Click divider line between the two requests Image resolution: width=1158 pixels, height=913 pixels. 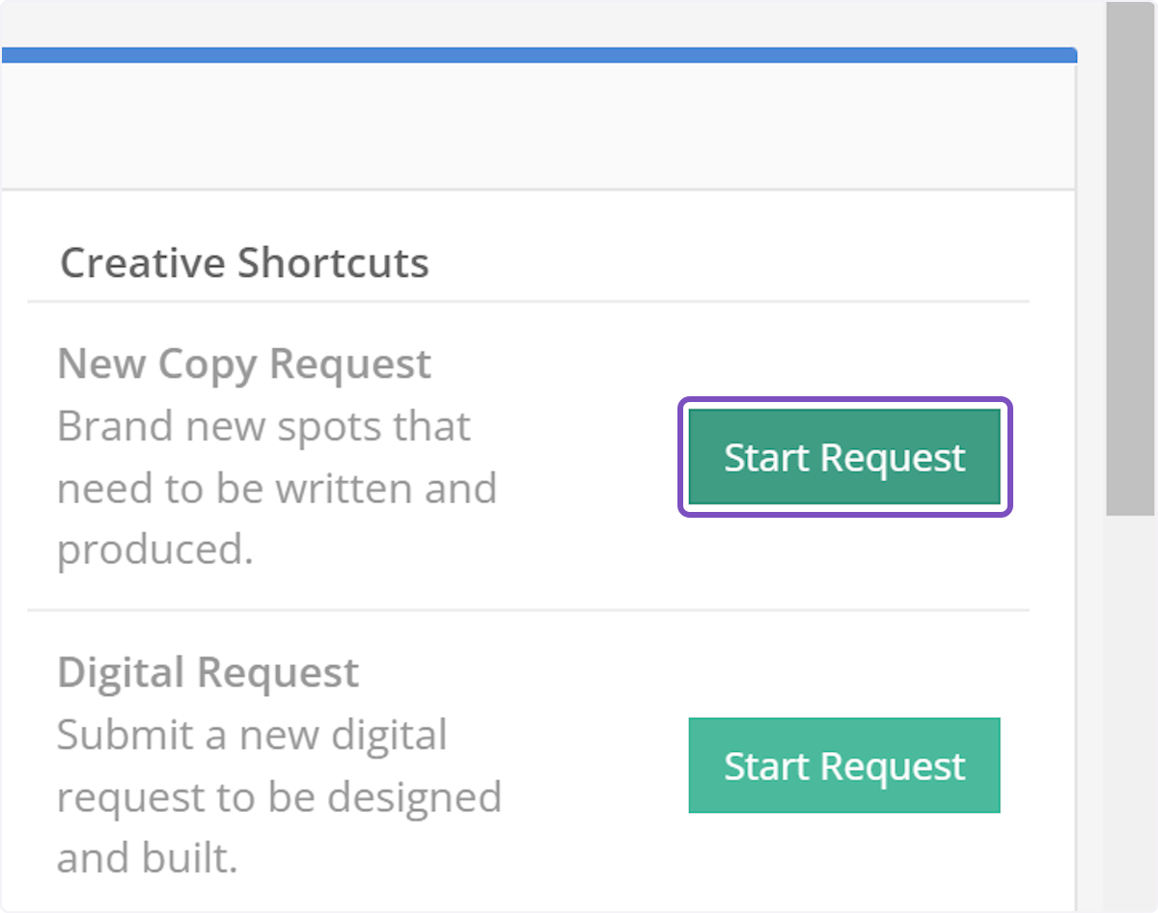(x=528, y=610)
